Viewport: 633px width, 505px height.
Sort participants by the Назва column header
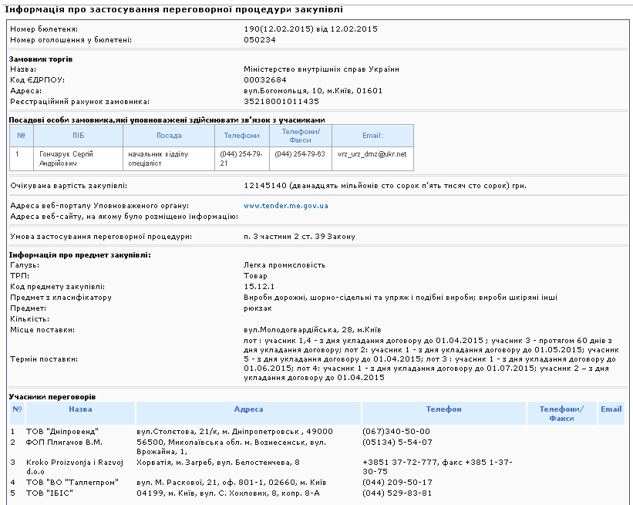click(x=79, y=409)
